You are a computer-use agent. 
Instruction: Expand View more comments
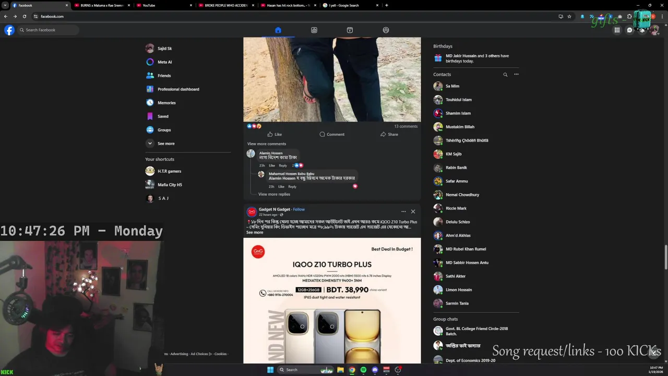pyautogui.click(x=267, y=144)
